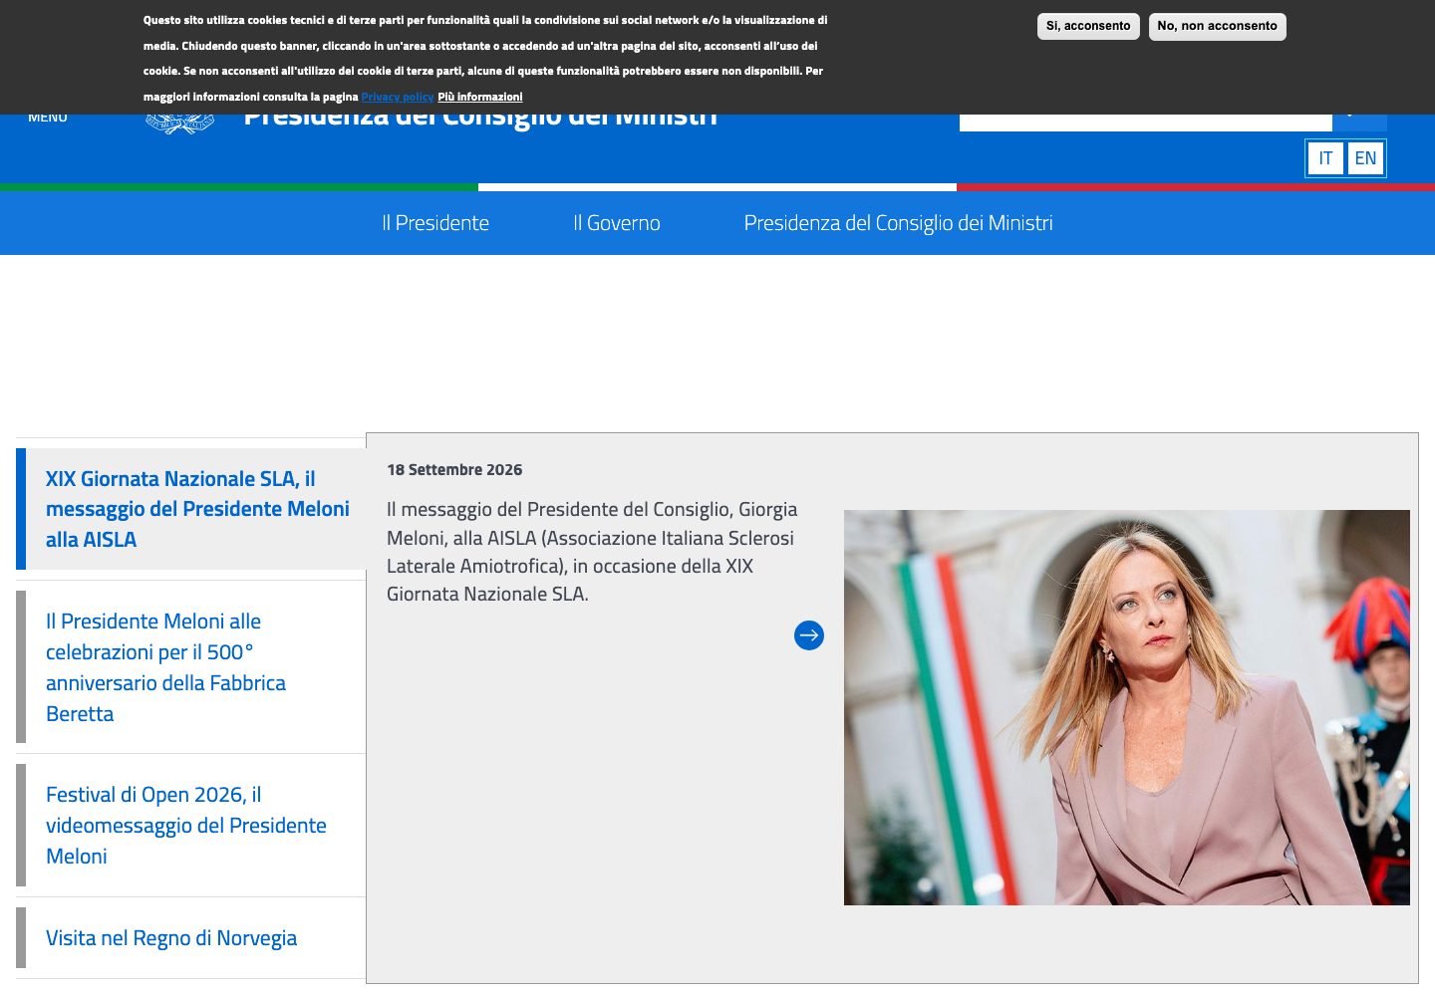1435x996 pixels.
Task: Open 'Il Governo' navigation item
Action: coord(617,223)
